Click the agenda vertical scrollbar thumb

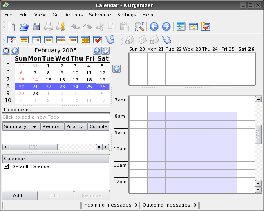pos(258,134)
